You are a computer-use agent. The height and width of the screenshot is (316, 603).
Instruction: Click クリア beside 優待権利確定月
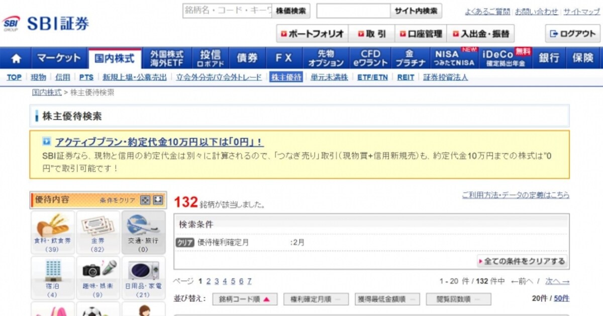click(185, 242)
